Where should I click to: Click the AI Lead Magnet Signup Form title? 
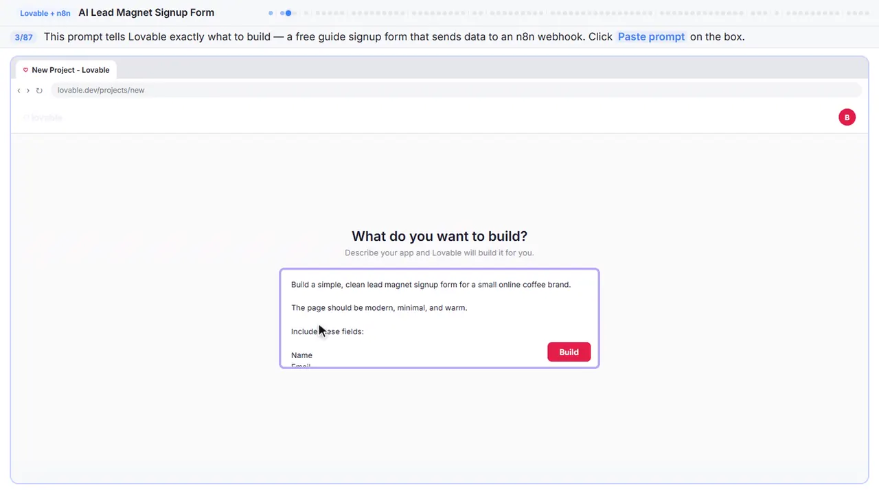coord(146,12)
